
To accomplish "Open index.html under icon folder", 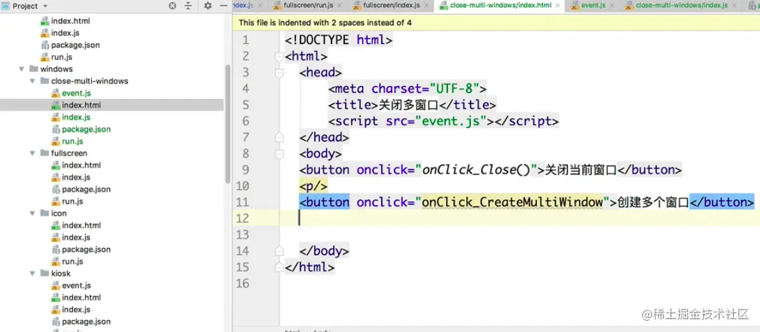I will [x=82, y=225].
